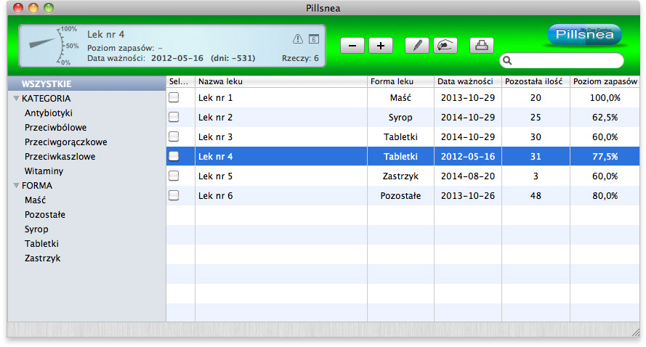Focus the search input field
This screenshot has width=646, height=347.
point(562,60)
